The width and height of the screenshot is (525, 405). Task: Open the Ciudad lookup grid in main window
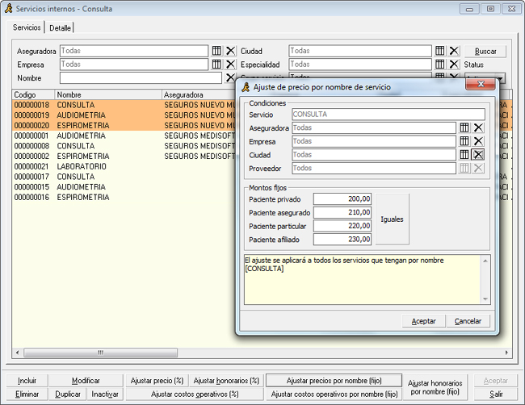pyautogui.click(x=440, y=51)
